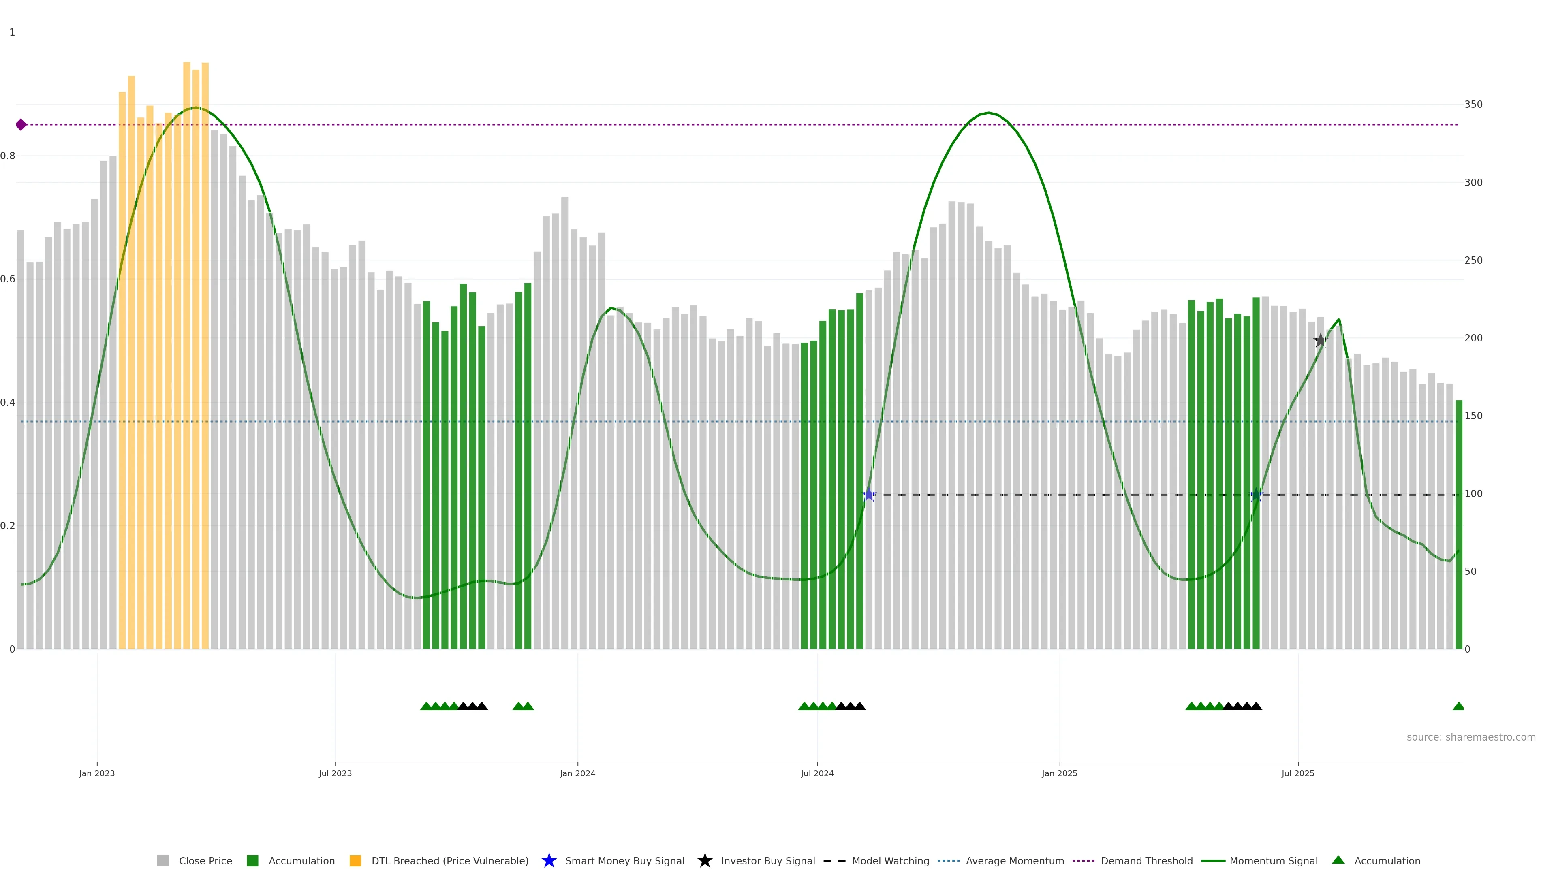
Task: Click the black Investor Buy Signal star on chart
Action: tap(1321, 341)
